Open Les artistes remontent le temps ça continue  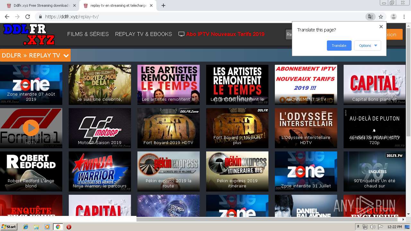coord(237,85)
